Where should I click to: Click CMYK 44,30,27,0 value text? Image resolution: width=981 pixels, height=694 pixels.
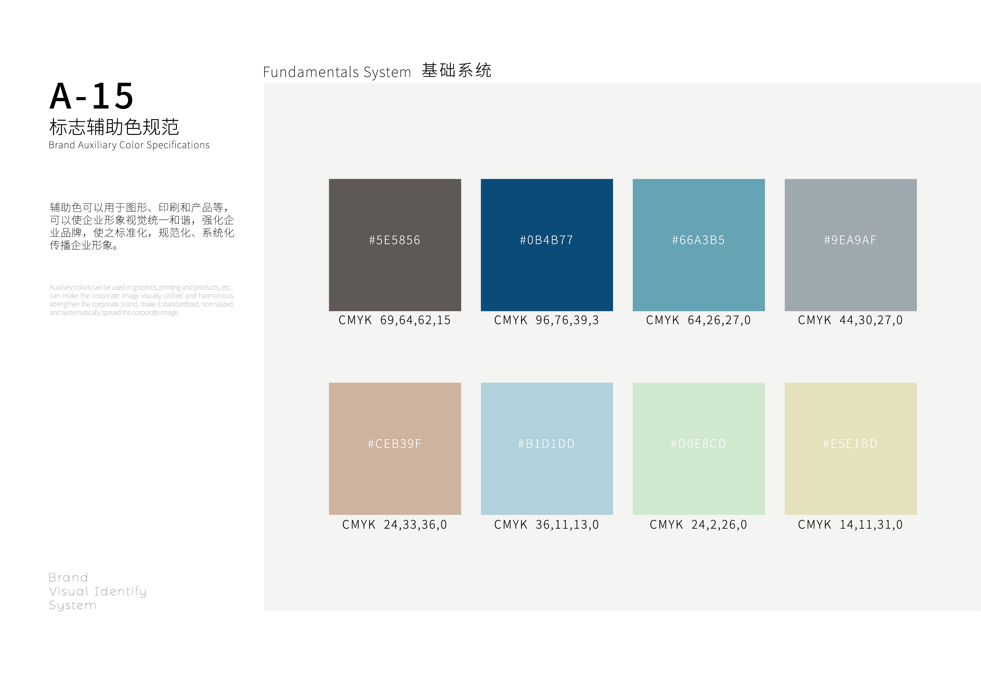tap(850, 320)
